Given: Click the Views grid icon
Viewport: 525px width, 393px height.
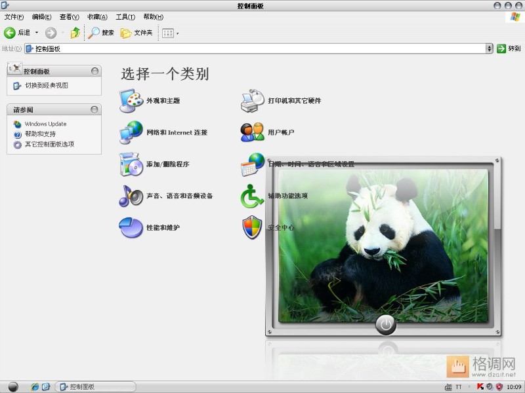Looking at the screenshot, I should 168,33.
